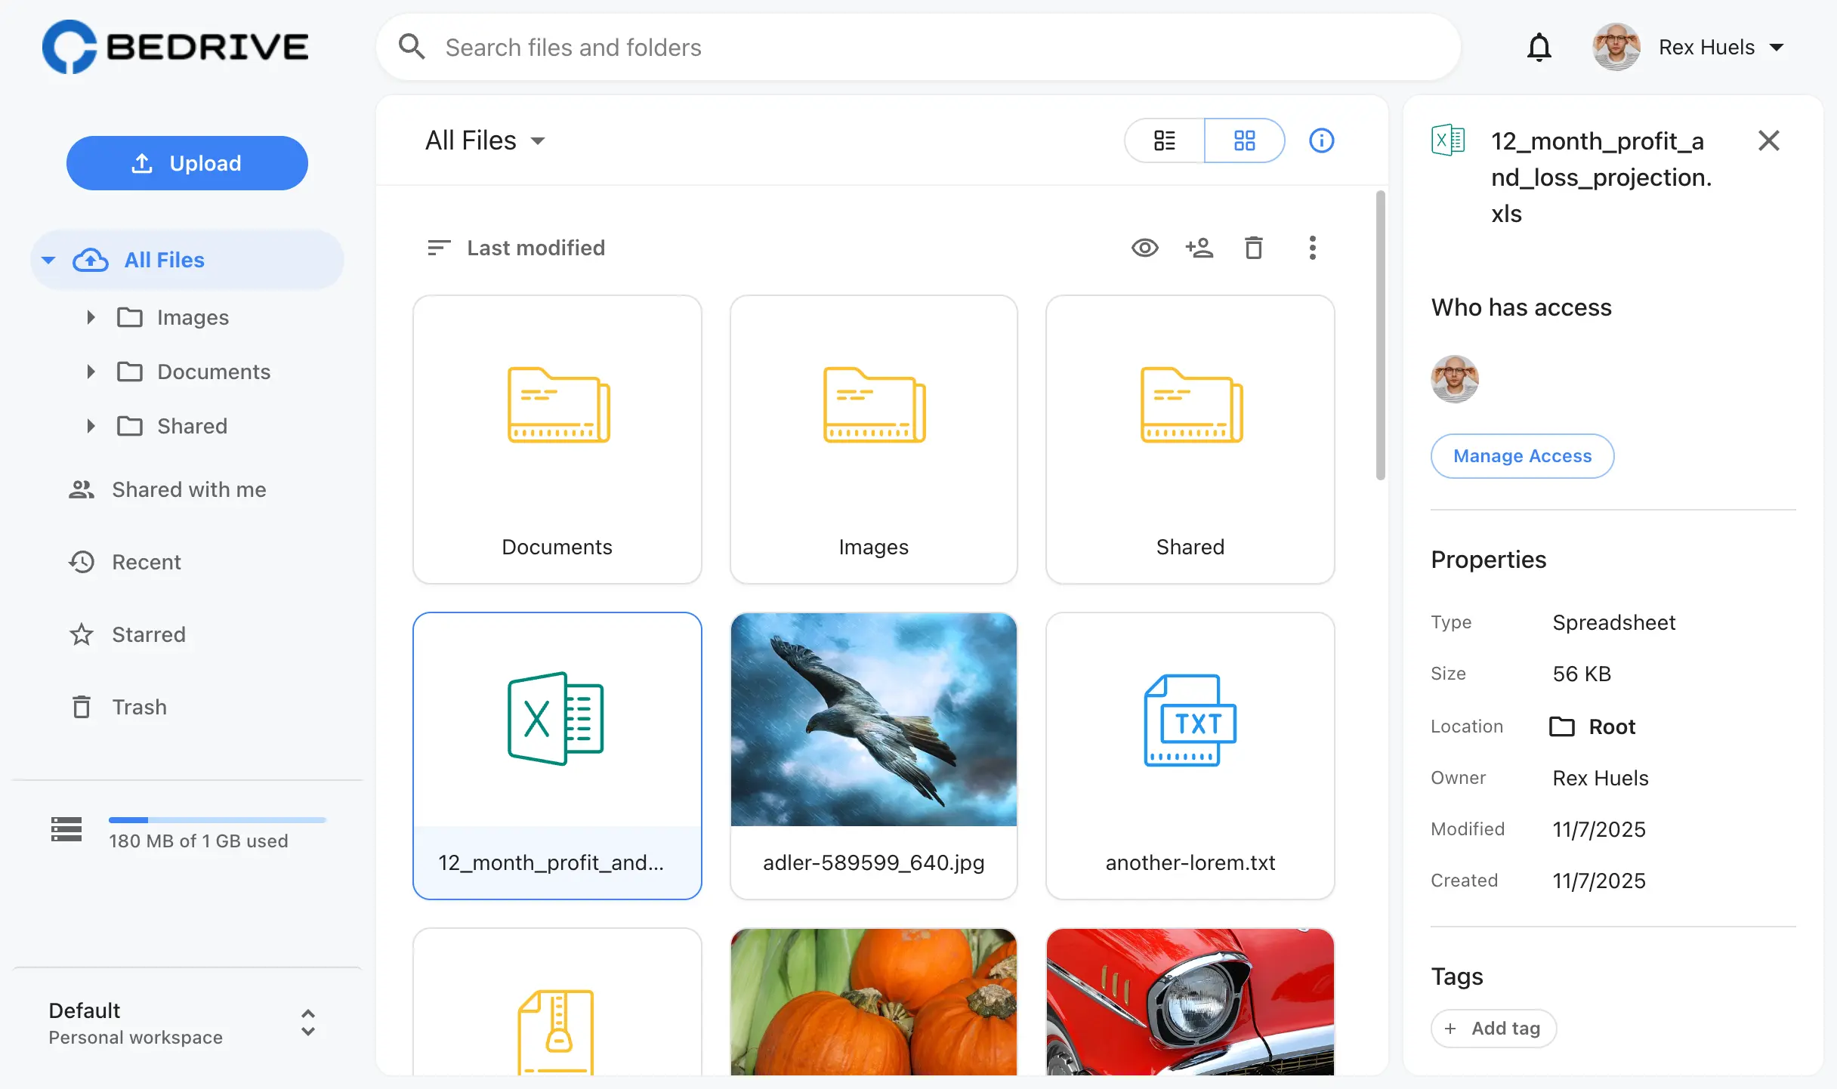Switch to list view layout
The height and width of the screenshot is (1089, 1837).
tap(1164, 140)
